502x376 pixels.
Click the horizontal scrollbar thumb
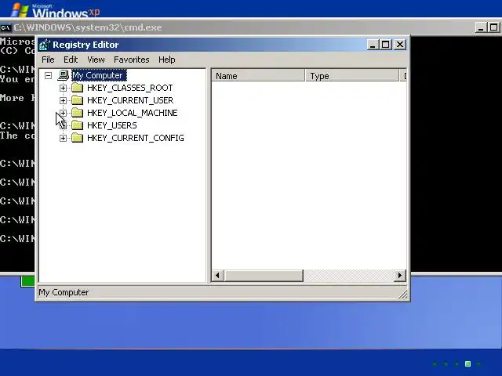[264, 276]
